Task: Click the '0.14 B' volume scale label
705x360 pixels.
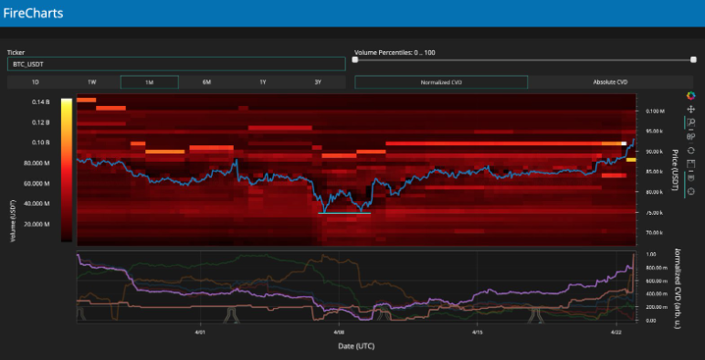Action: [x=40, y=102]
